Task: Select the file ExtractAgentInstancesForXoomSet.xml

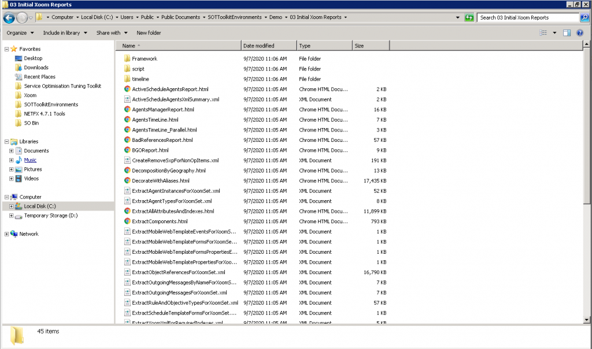Action: (x=176, y=191)
